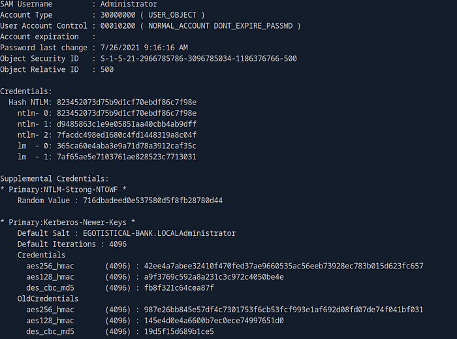Click the ntlm- 1 hash d9485863c1e9e05851aa40cbb4ab9dff
The width and height of the screenshot is (457, 339).
[127, 124]
